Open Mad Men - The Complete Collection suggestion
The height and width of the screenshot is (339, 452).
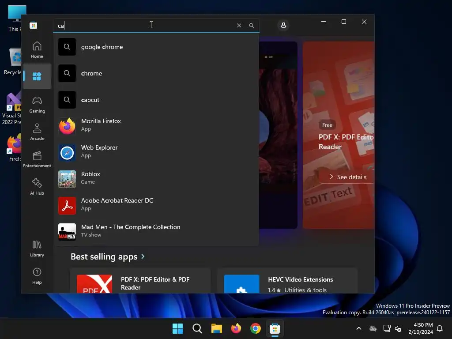pos(156,232)
